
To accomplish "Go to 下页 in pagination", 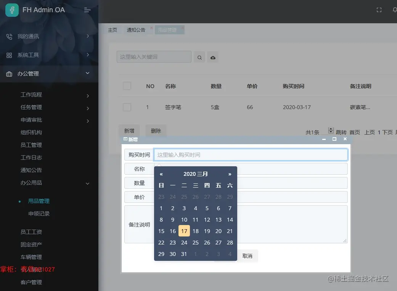I will pos(387,132).
